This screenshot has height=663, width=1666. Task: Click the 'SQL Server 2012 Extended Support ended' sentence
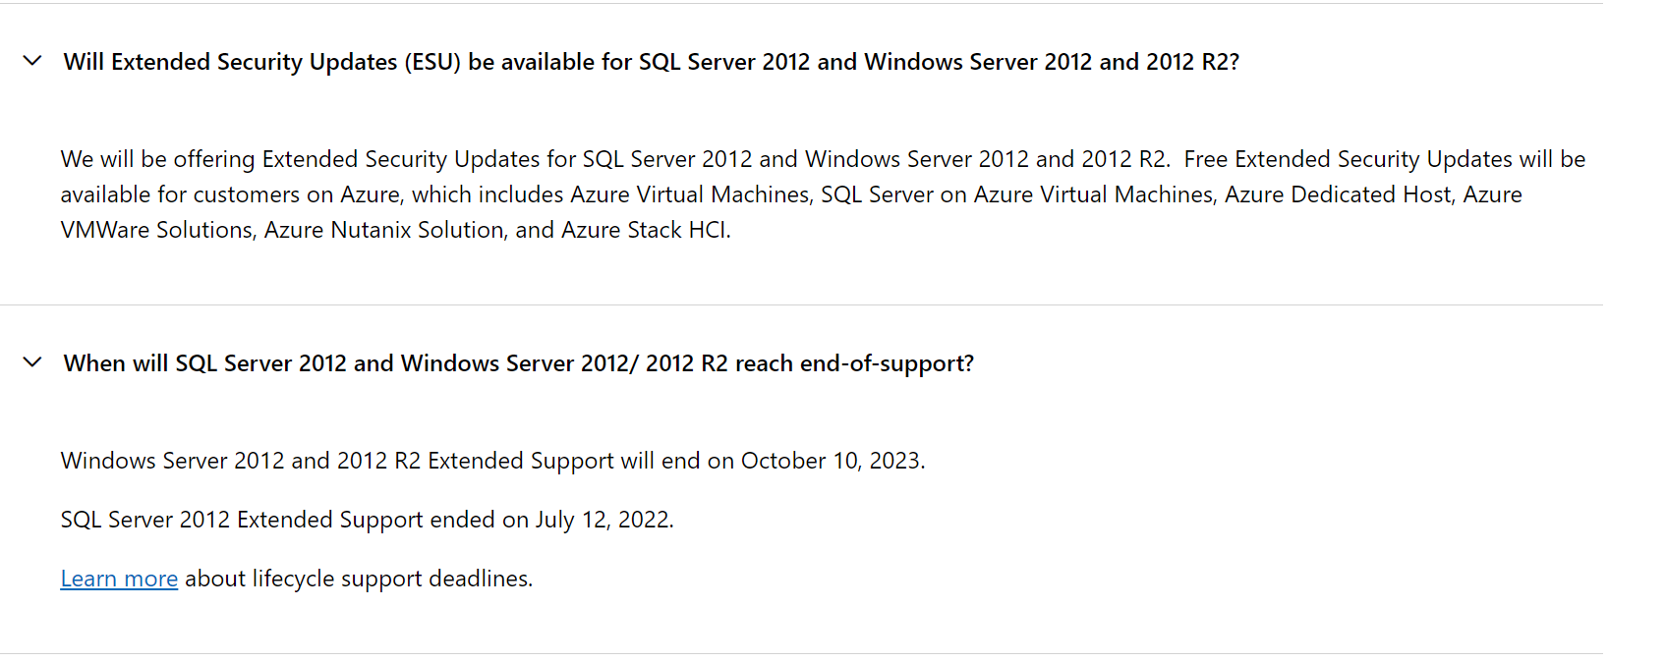click(367, 520)
